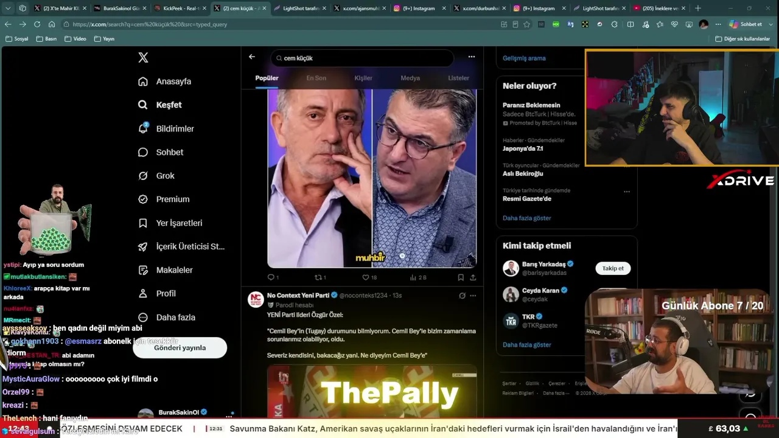Switch to the Medya tab
The width and height of the screenshot is (779, 438).
pyautogui.click(x=410, y=78)
